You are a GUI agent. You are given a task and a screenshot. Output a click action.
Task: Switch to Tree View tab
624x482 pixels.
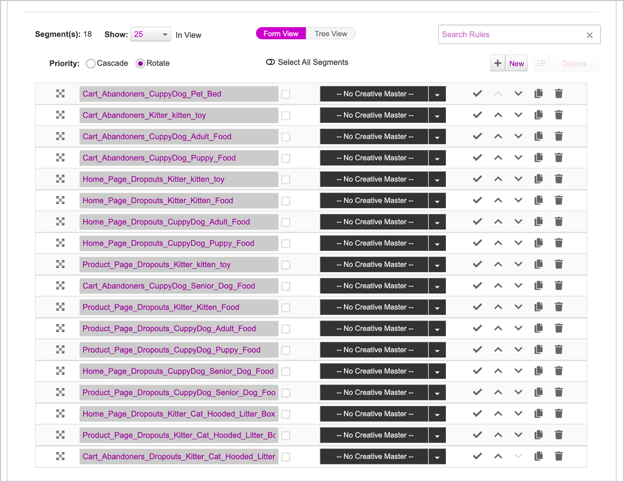(x=331, y=33)
